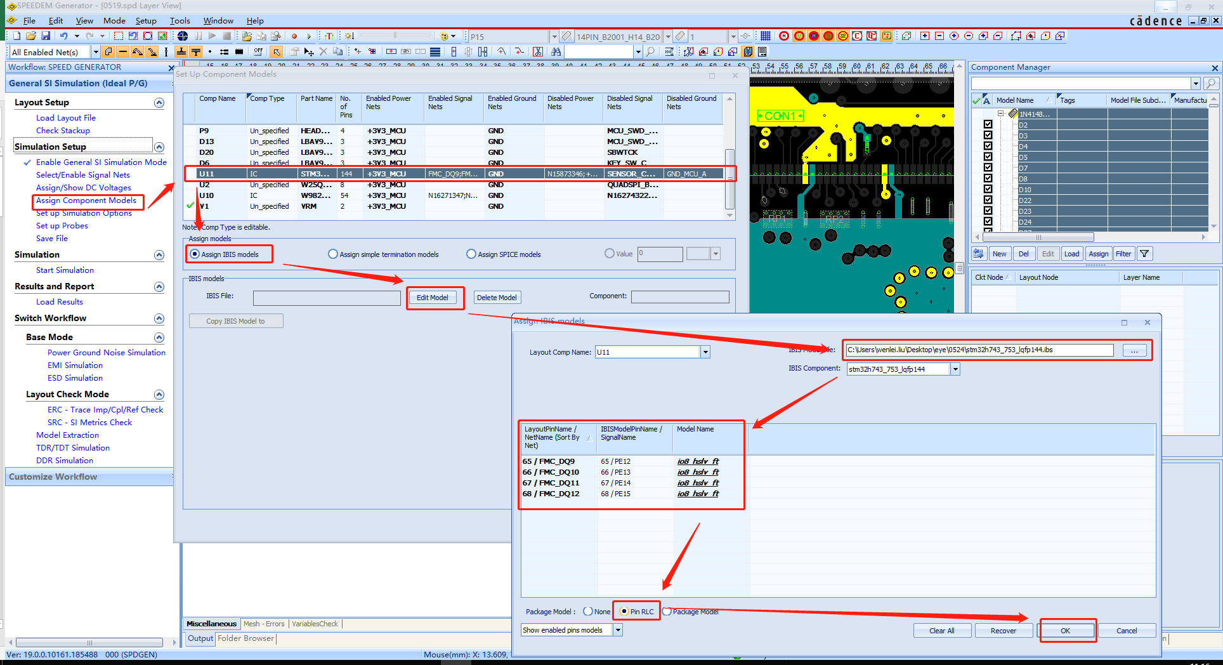Viewport: 1223px width, 665px height.
Task: Click OK in Assign IBIS models dialog
Action: pos(1066,631)
